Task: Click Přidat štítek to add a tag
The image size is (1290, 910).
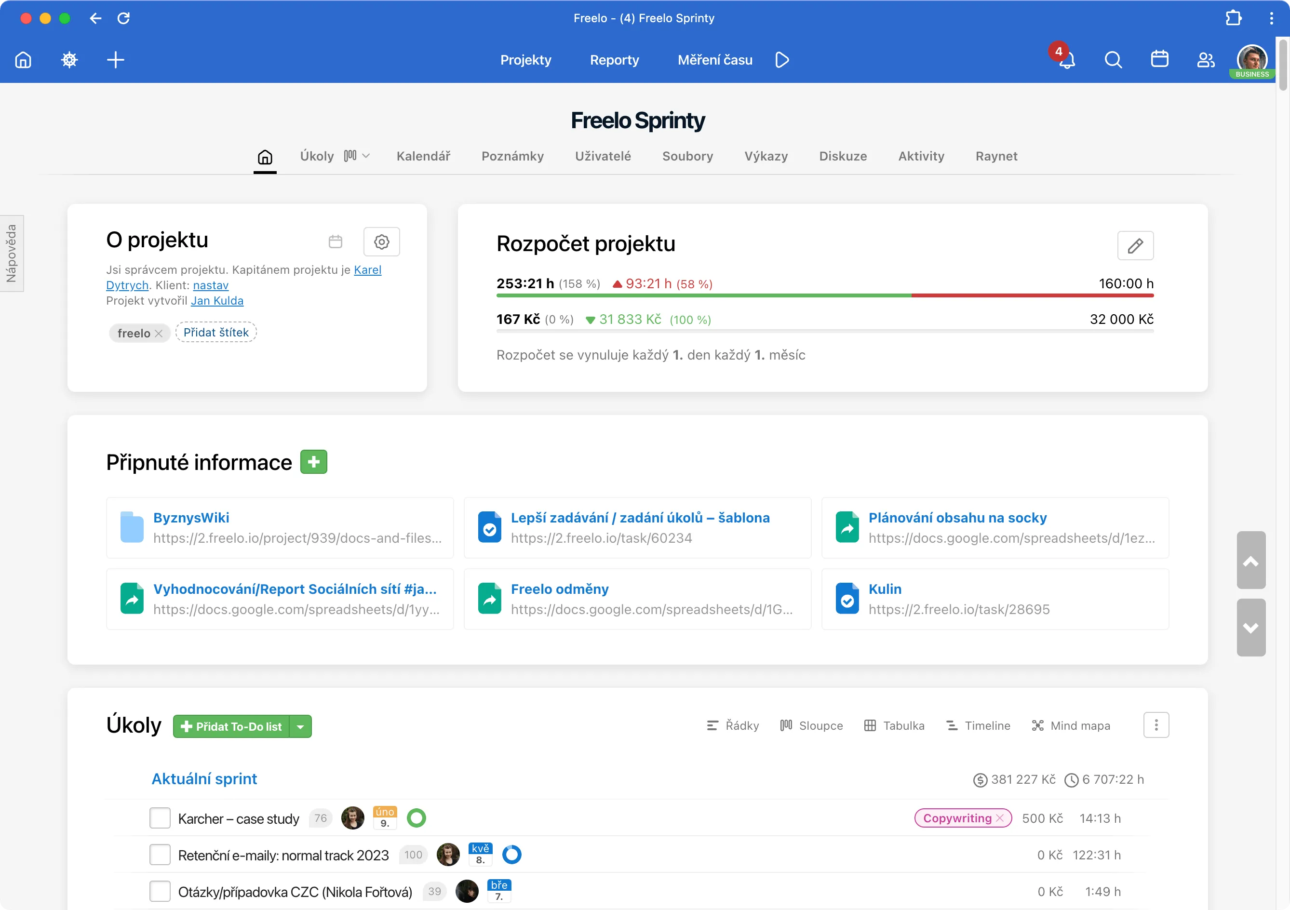Action: pos(216,333)
